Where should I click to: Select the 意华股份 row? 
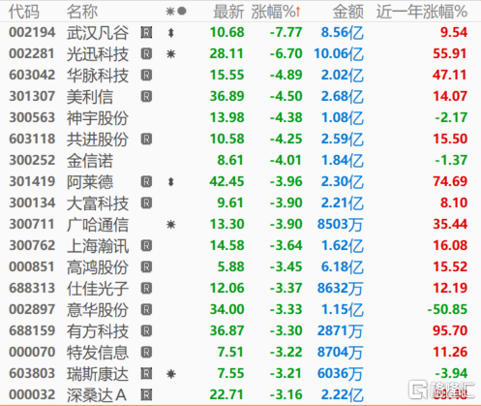point(239,309)
